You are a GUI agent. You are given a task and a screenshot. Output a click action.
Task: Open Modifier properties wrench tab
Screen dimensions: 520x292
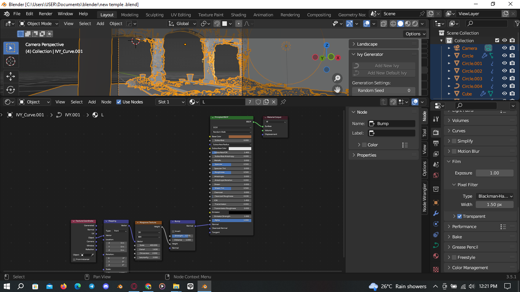436,213
